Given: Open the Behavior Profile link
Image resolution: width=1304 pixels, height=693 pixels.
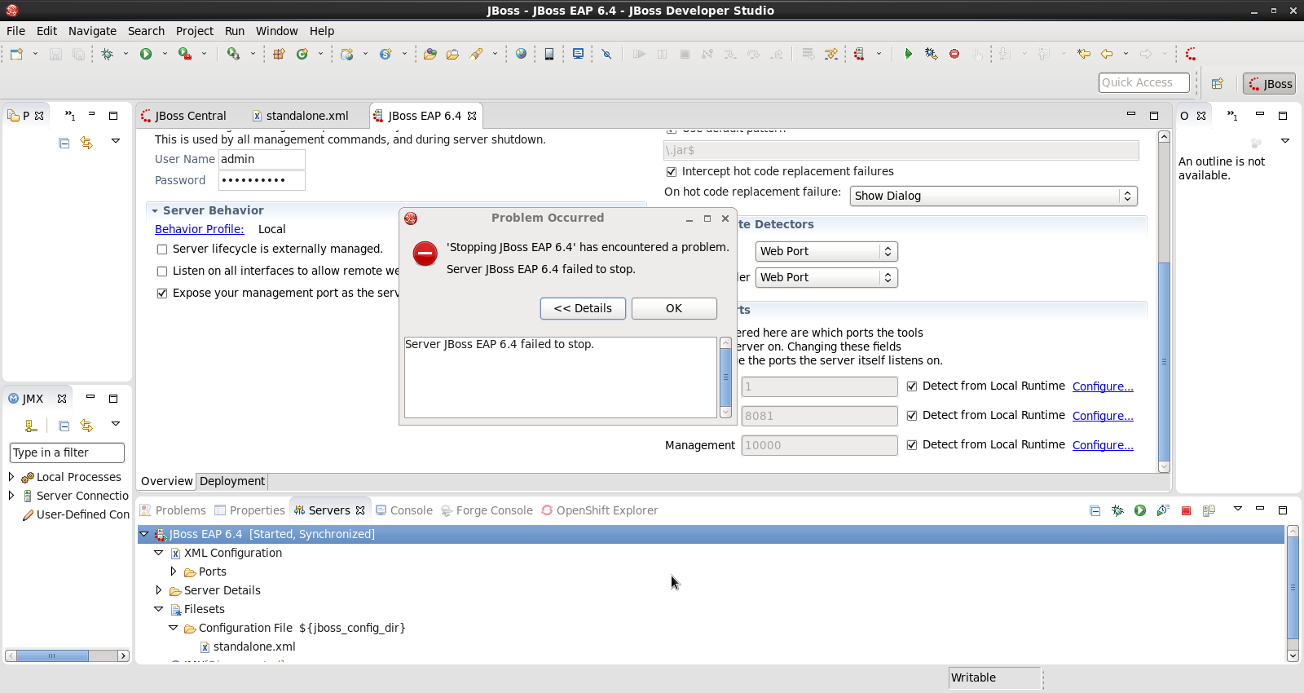Looking at the screenshot, I should click(200, 229).
